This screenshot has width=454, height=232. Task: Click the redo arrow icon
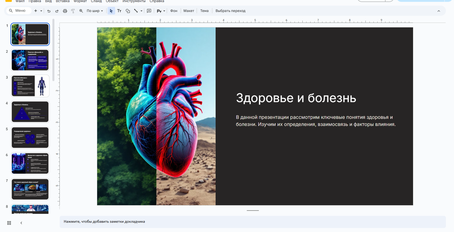point(57,11)
